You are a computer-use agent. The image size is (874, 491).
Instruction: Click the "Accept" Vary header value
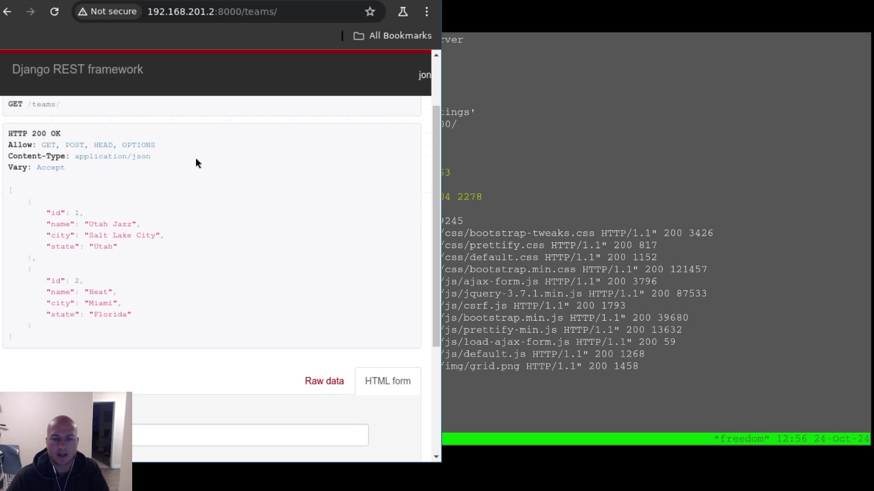pos(51,167)
